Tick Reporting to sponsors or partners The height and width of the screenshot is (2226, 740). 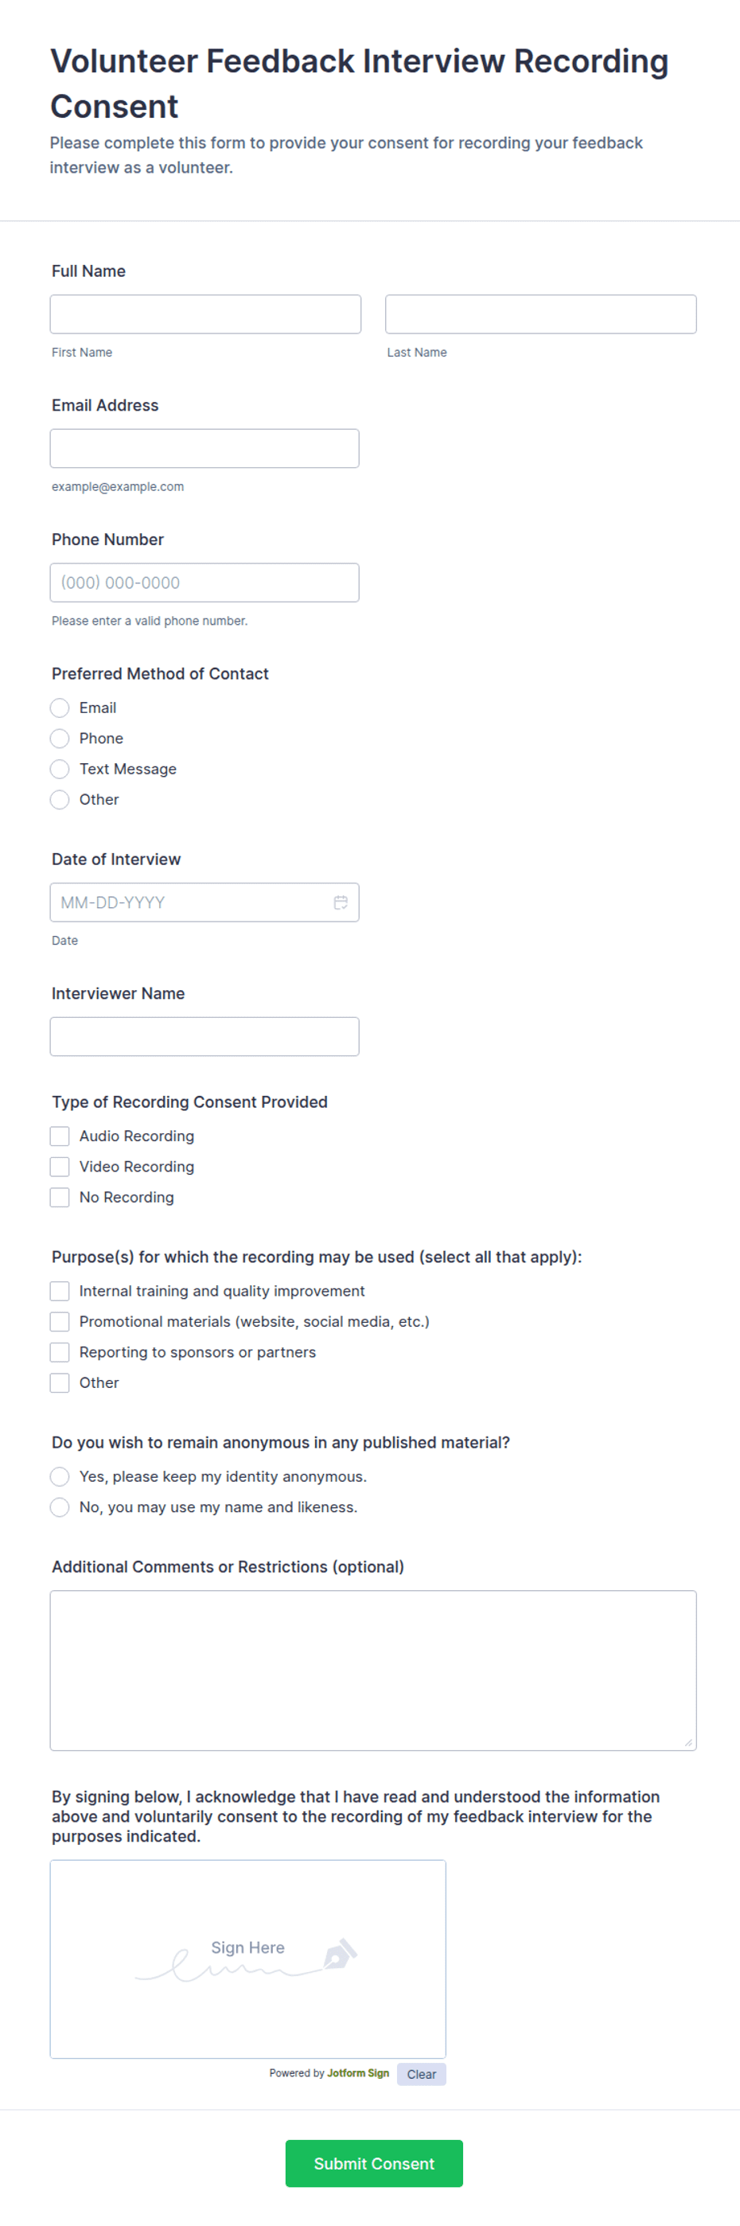[60, 1352]
